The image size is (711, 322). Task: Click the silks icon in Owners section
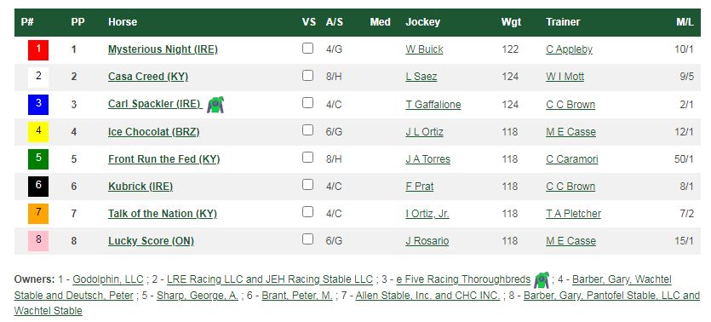pyautogui.click(x=542, y=279)
